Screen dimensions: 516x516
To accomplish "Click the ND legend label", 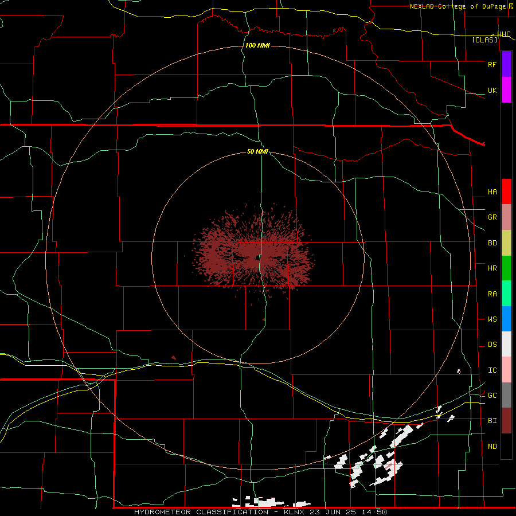I will 492,447.
